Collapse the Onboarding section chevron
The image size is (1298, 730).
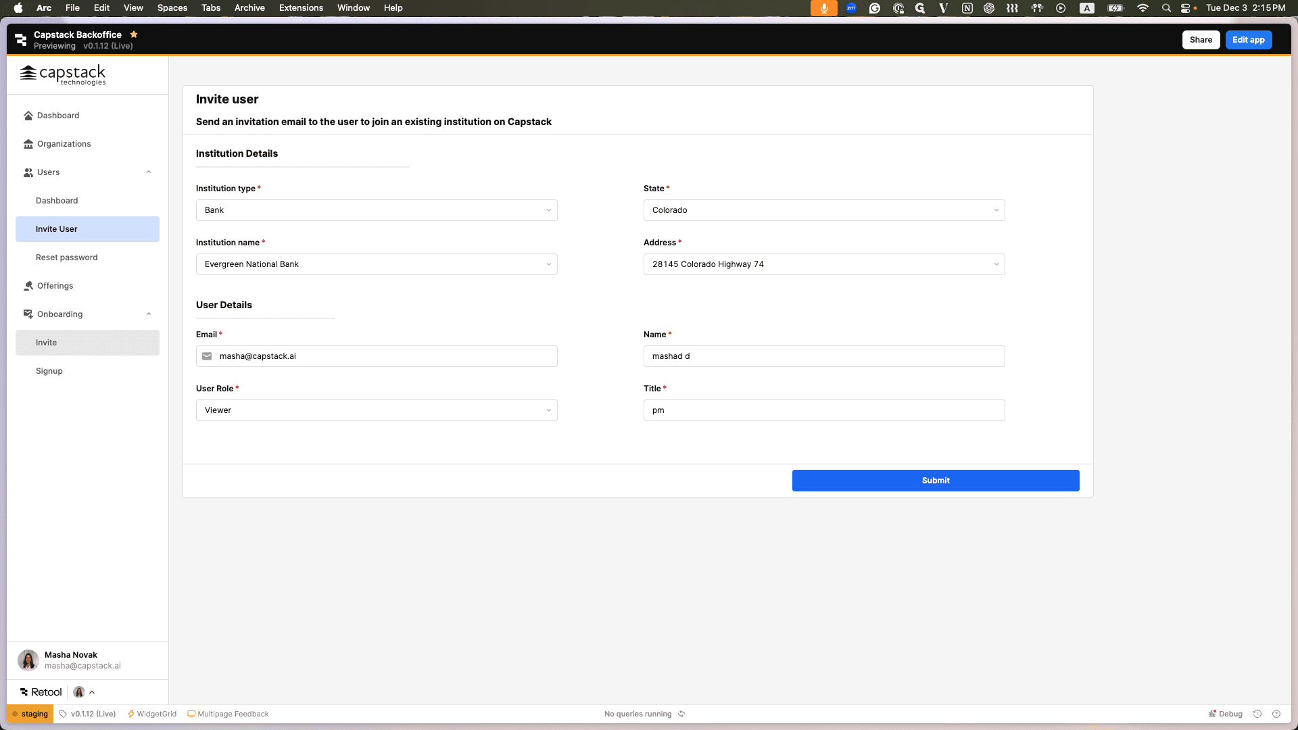tap(149, 314)
